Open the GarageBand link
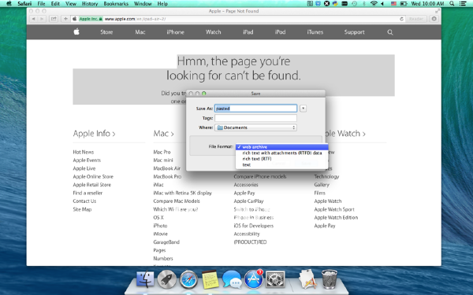Image resolution: width=473 pixels, height=295 pixels. 166,242
